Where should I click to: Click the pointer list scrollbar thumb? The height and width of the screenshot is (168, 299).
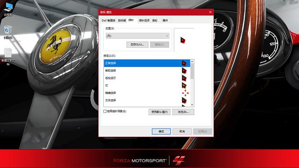[192, 71]
